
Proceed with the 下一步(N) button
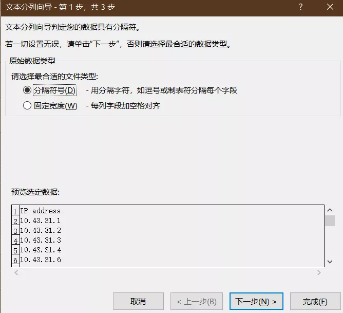256,301
